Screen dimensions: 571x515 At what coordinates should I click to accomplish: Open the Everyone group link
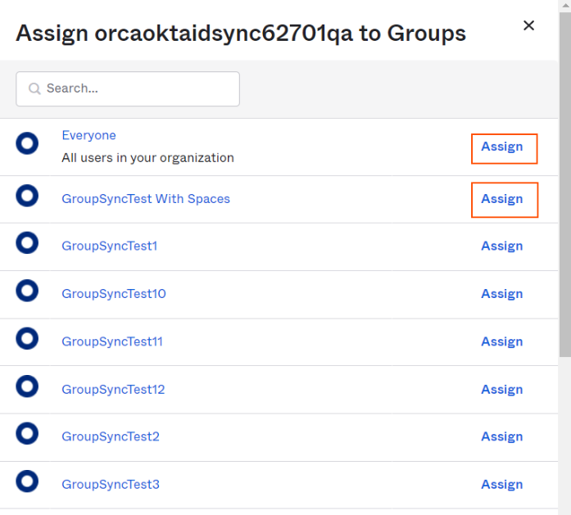click(88, 135)
